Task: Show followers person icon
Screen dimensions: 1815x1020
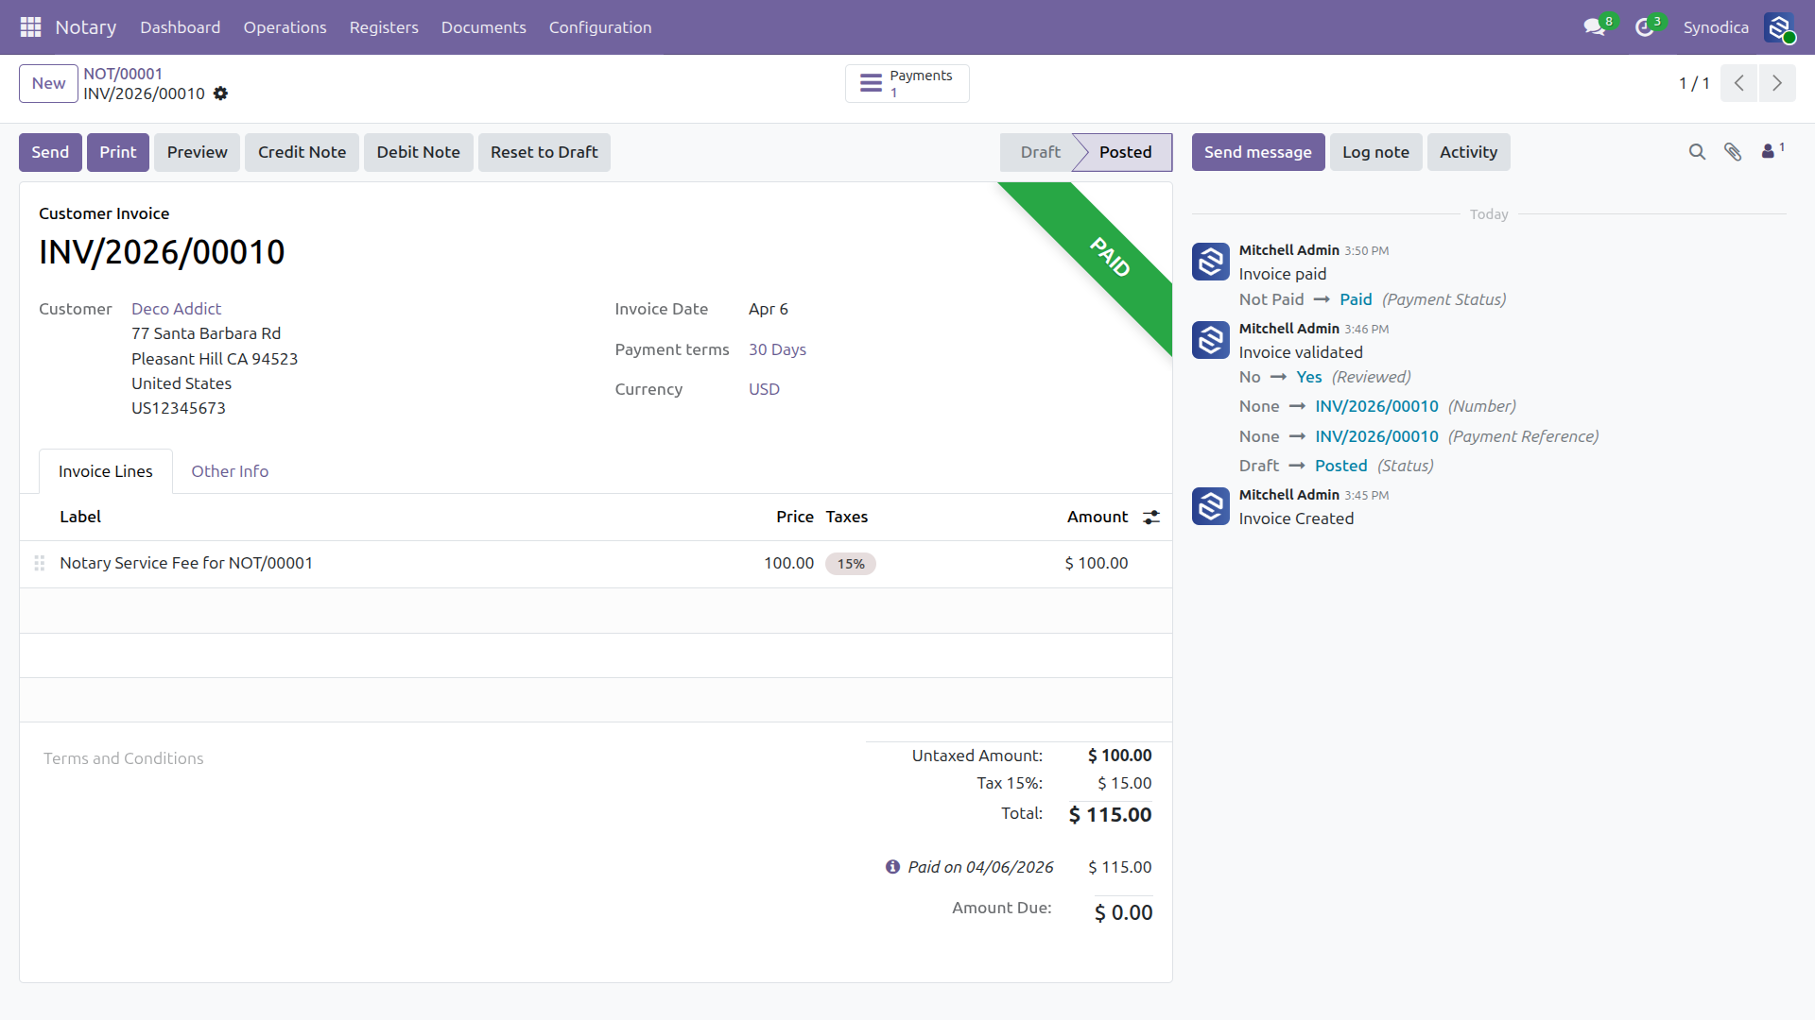Action: coord(1772,150)
